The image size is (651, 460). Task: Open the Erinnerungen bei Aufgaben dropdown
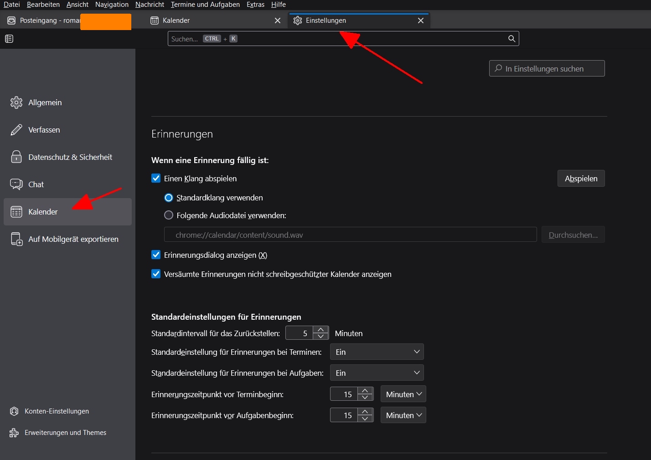pos(377,373)
